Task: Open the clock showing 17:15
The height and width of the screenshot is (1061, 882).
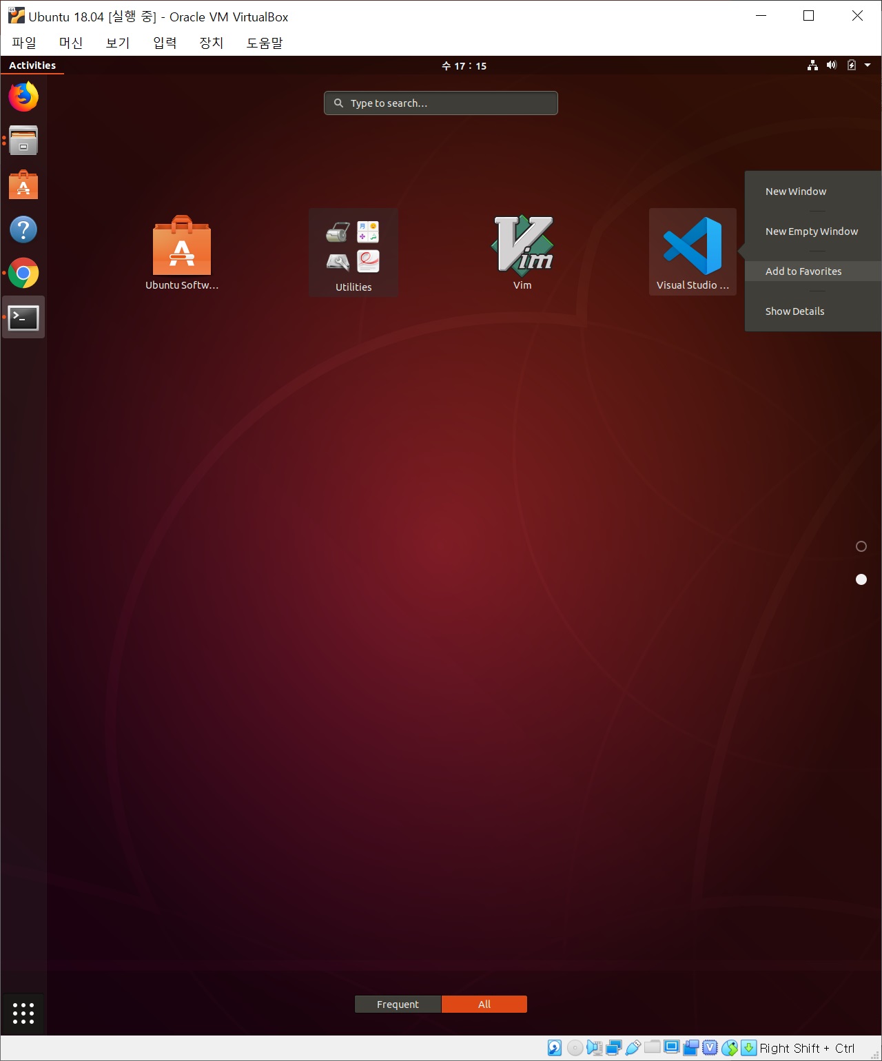Action: (464, 65)
